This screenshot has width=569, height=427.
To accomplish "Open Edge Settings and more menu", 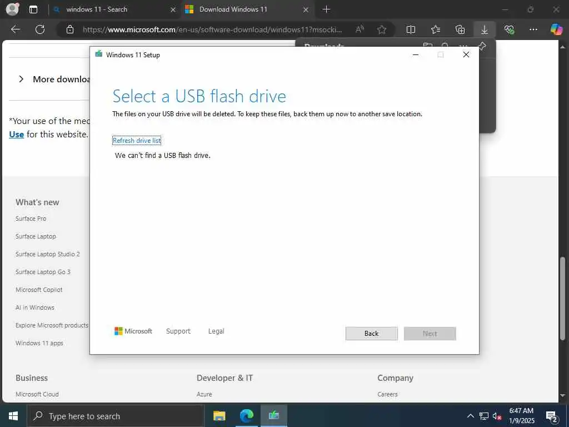I will pos(533,29).
